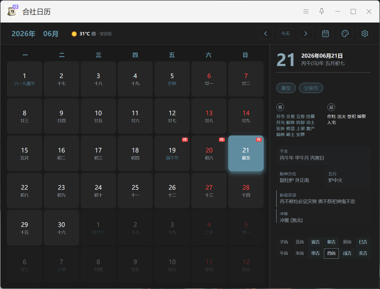The image size is (380, 289).
Task: Select June 24 初十
Action: pyautogui.click(x=98, y=191)
